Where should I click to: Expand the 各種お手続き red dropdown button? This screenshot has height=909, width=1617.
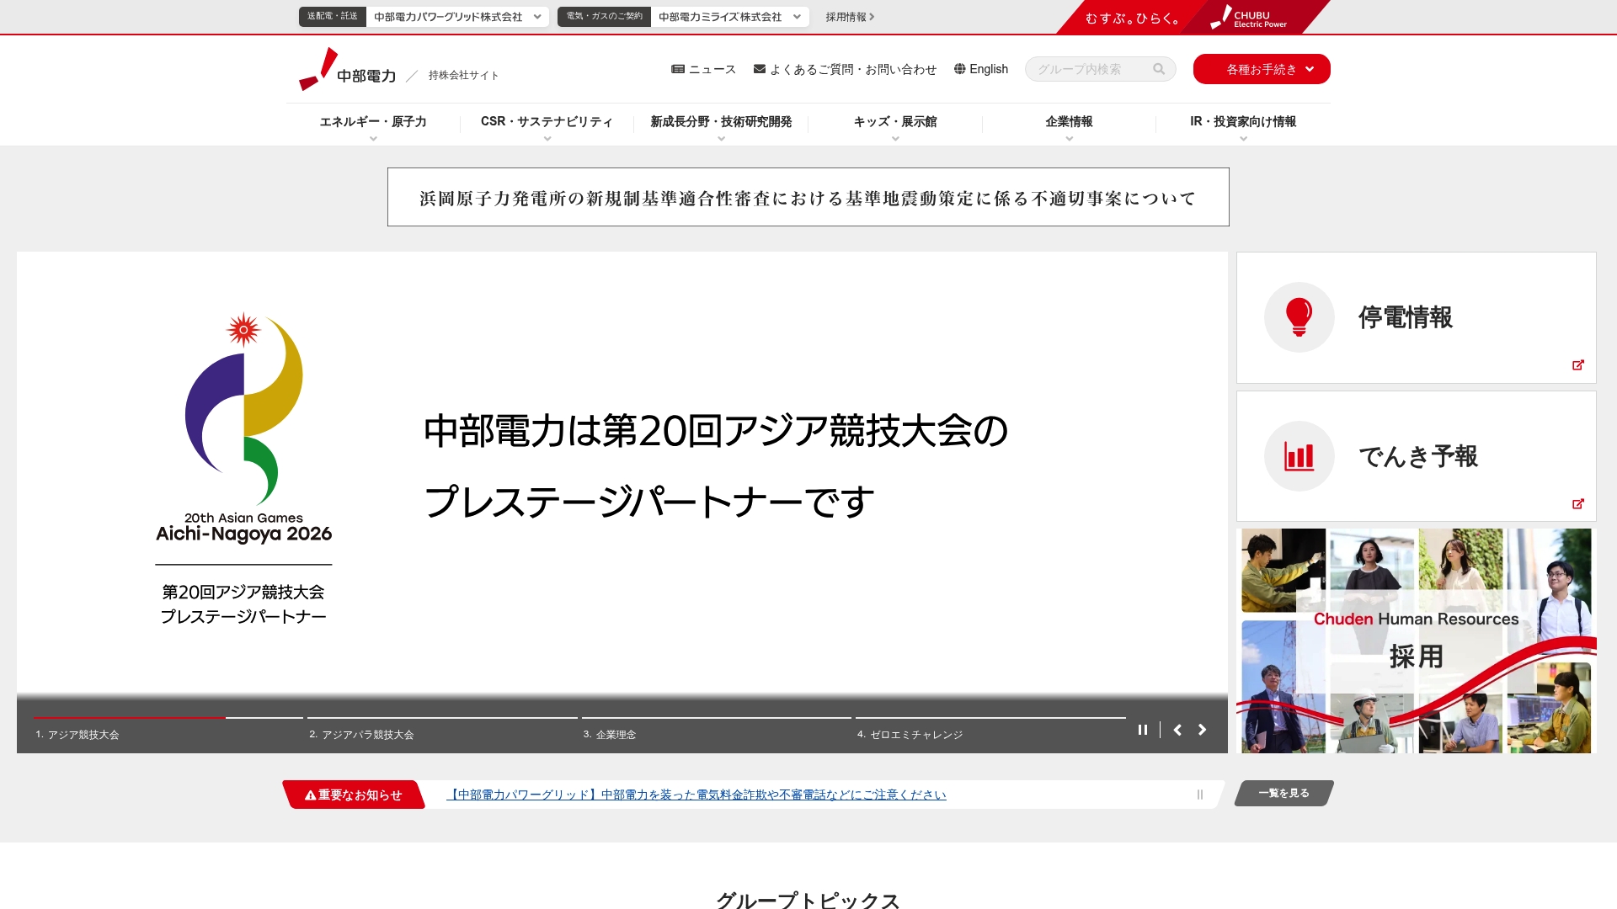1262,69
